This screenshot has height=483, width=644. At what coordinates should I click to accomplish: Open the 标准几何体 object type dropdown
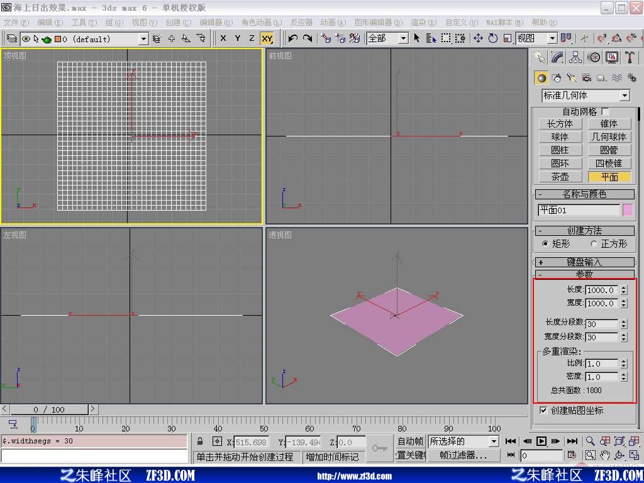click(625, 96)
